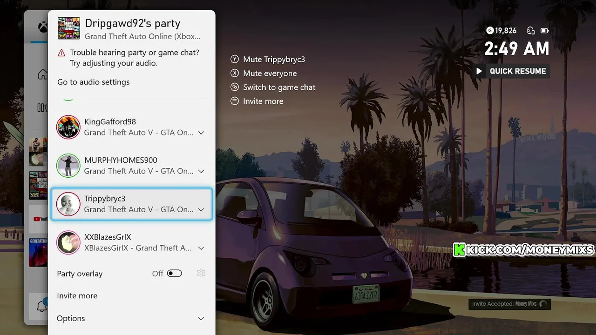Select the Trippybryc3 party member name
Image resolution: width=596 pixels, height=335 pixels.
[x=105, y=199]
